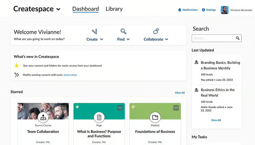
Task: Switch to the Library tab
Action: 114,9
